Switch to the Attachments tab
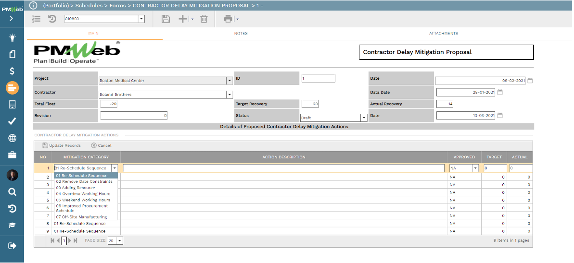 tap(443, 33)
